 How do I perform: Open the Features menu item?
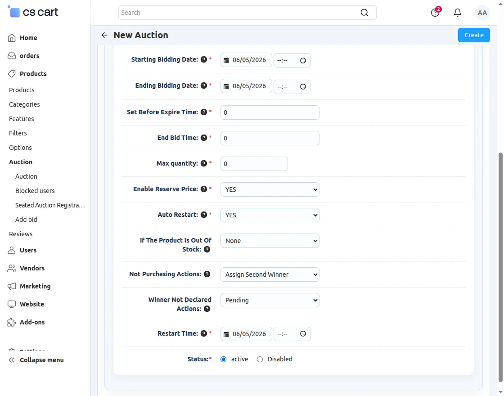point(21,119)
